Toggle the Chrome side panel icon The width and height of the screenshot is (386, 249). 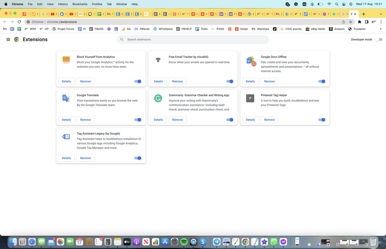point(367,22)
